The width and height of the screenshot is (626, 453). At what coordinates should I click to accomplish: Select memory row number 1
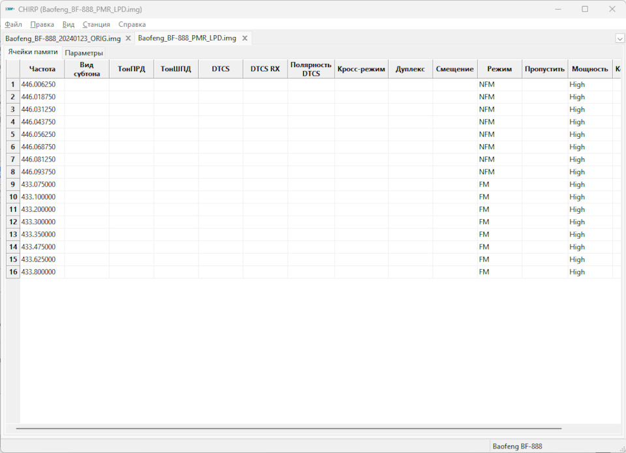pyautogui.click(x=13, y=85)
